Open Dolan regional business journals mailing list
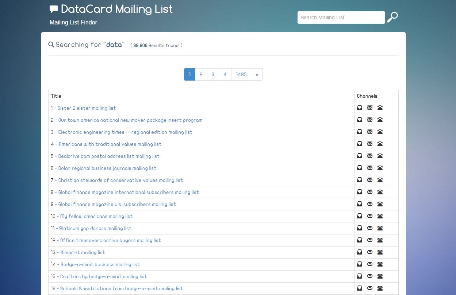This screenshot has height=295, width=456. coord(107,168)
